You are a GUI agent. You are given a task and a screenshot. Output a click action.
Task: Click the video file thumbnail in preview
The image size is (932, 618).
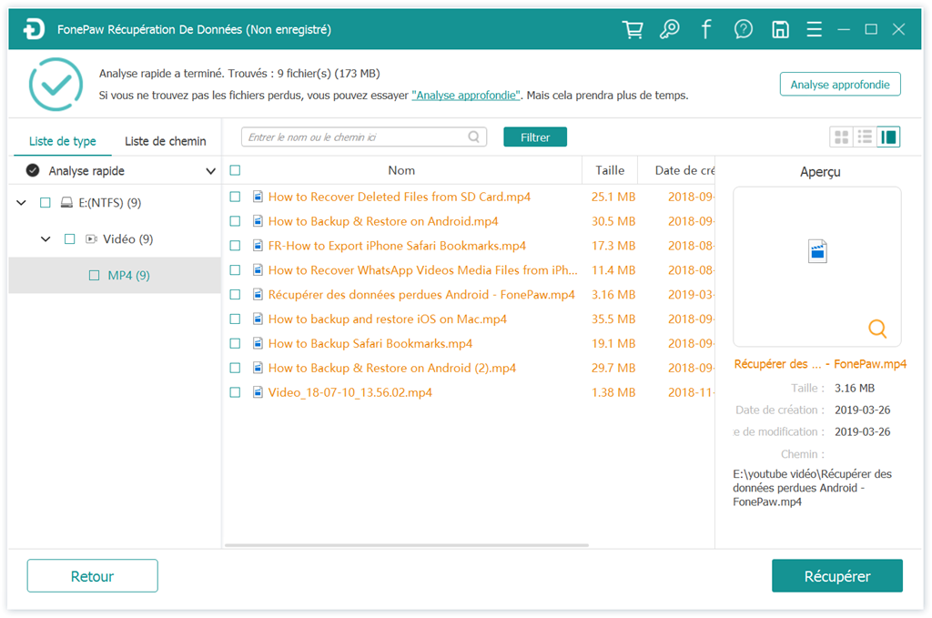(818, 251)
